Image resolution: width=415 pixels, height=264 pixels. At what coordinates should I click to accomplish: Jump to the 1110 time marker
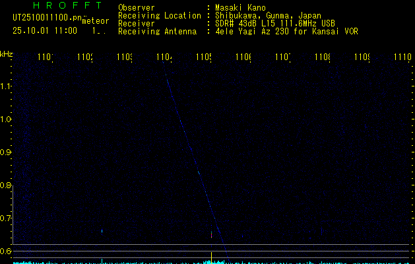coord(401,58)
